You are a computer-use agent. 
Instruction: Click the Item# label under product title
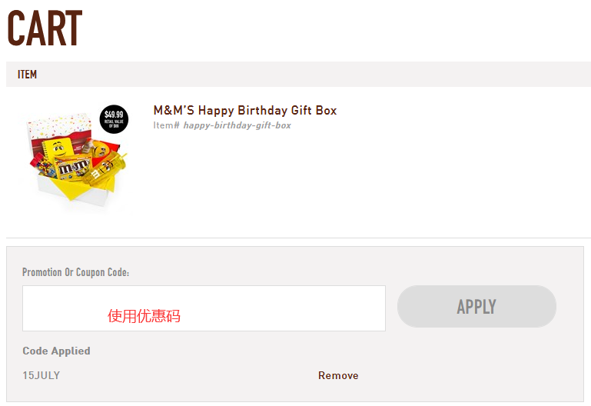click(x=166, y=125)
